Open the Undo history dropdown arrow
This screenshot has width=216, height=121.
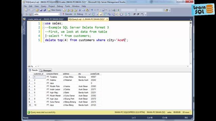click(95, 10)
